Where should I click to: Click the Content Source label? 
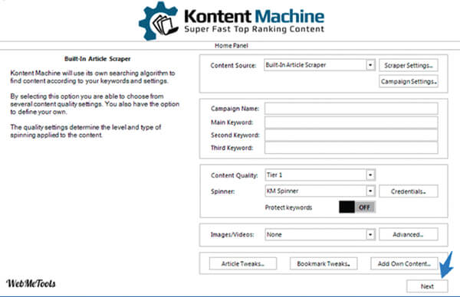pos(233,66)
